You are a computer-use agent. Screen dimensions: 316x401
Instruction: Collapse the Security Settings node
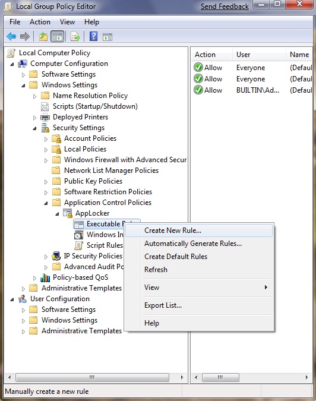tap(34, 128)
